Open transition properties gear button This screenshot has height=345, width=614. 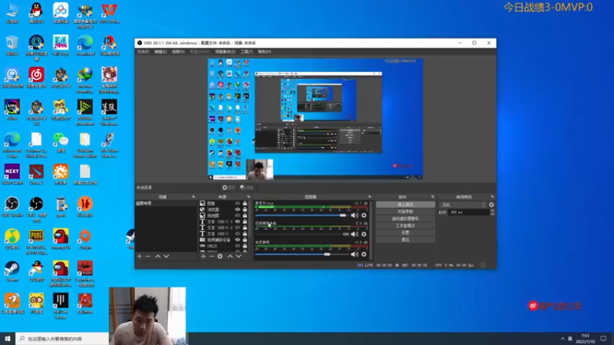pyautogui.click(x=491, y=205)
